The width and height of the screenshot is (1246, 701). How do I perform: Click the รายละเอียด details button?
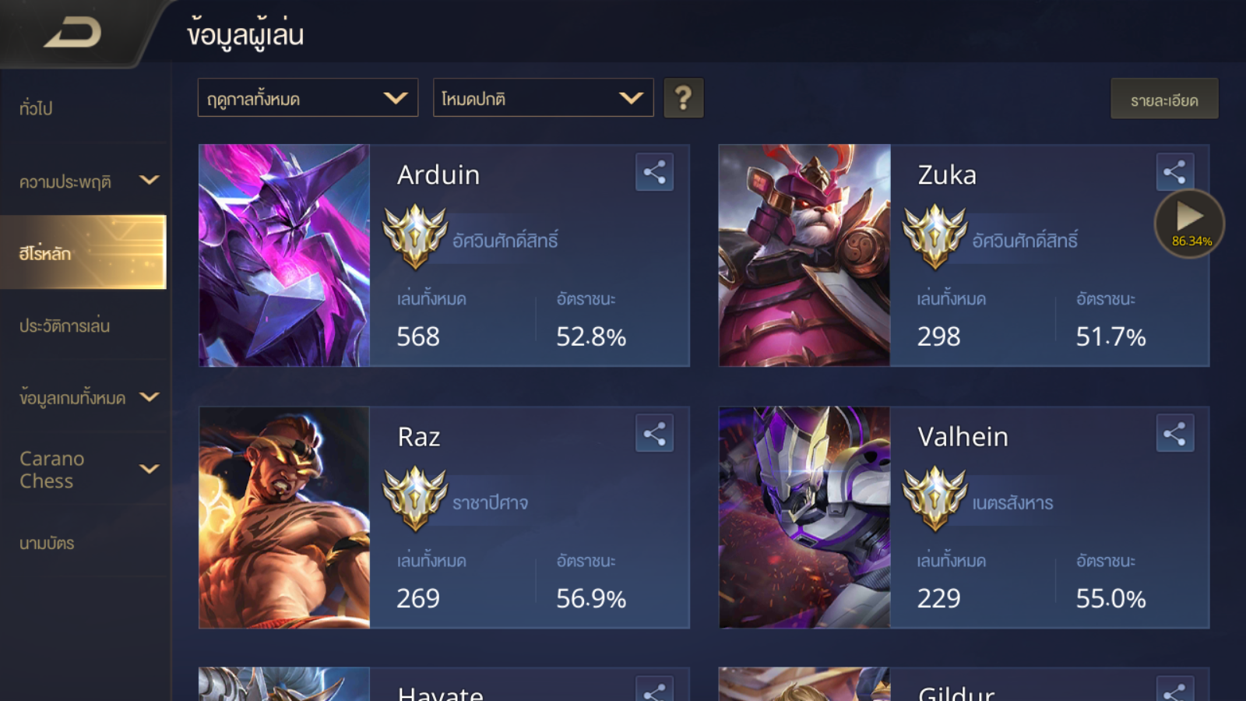[1164, 99]
